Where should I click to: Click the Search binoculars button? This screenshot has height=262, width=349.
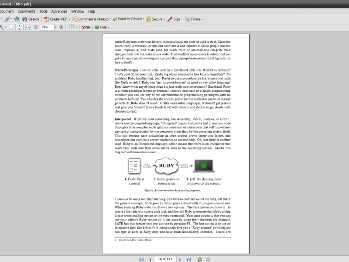point(31,19)
